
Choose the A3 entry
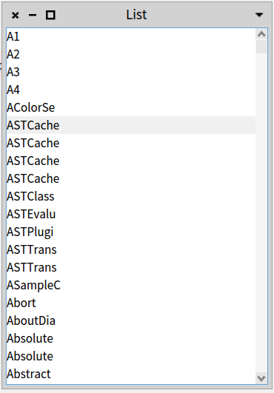(131, 73)
